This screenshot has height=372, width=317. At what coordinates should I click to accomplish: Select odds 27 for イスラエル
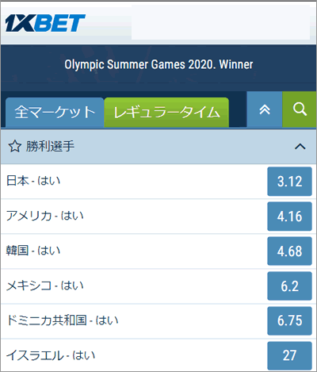pyautogui.click(x=289, y=355)
